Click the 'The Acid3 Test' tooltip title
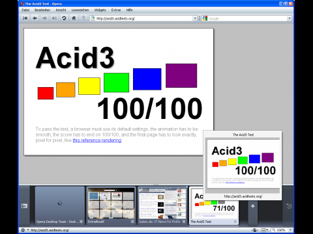The width and height of the screenshot is (313, 234). (243, 135)
